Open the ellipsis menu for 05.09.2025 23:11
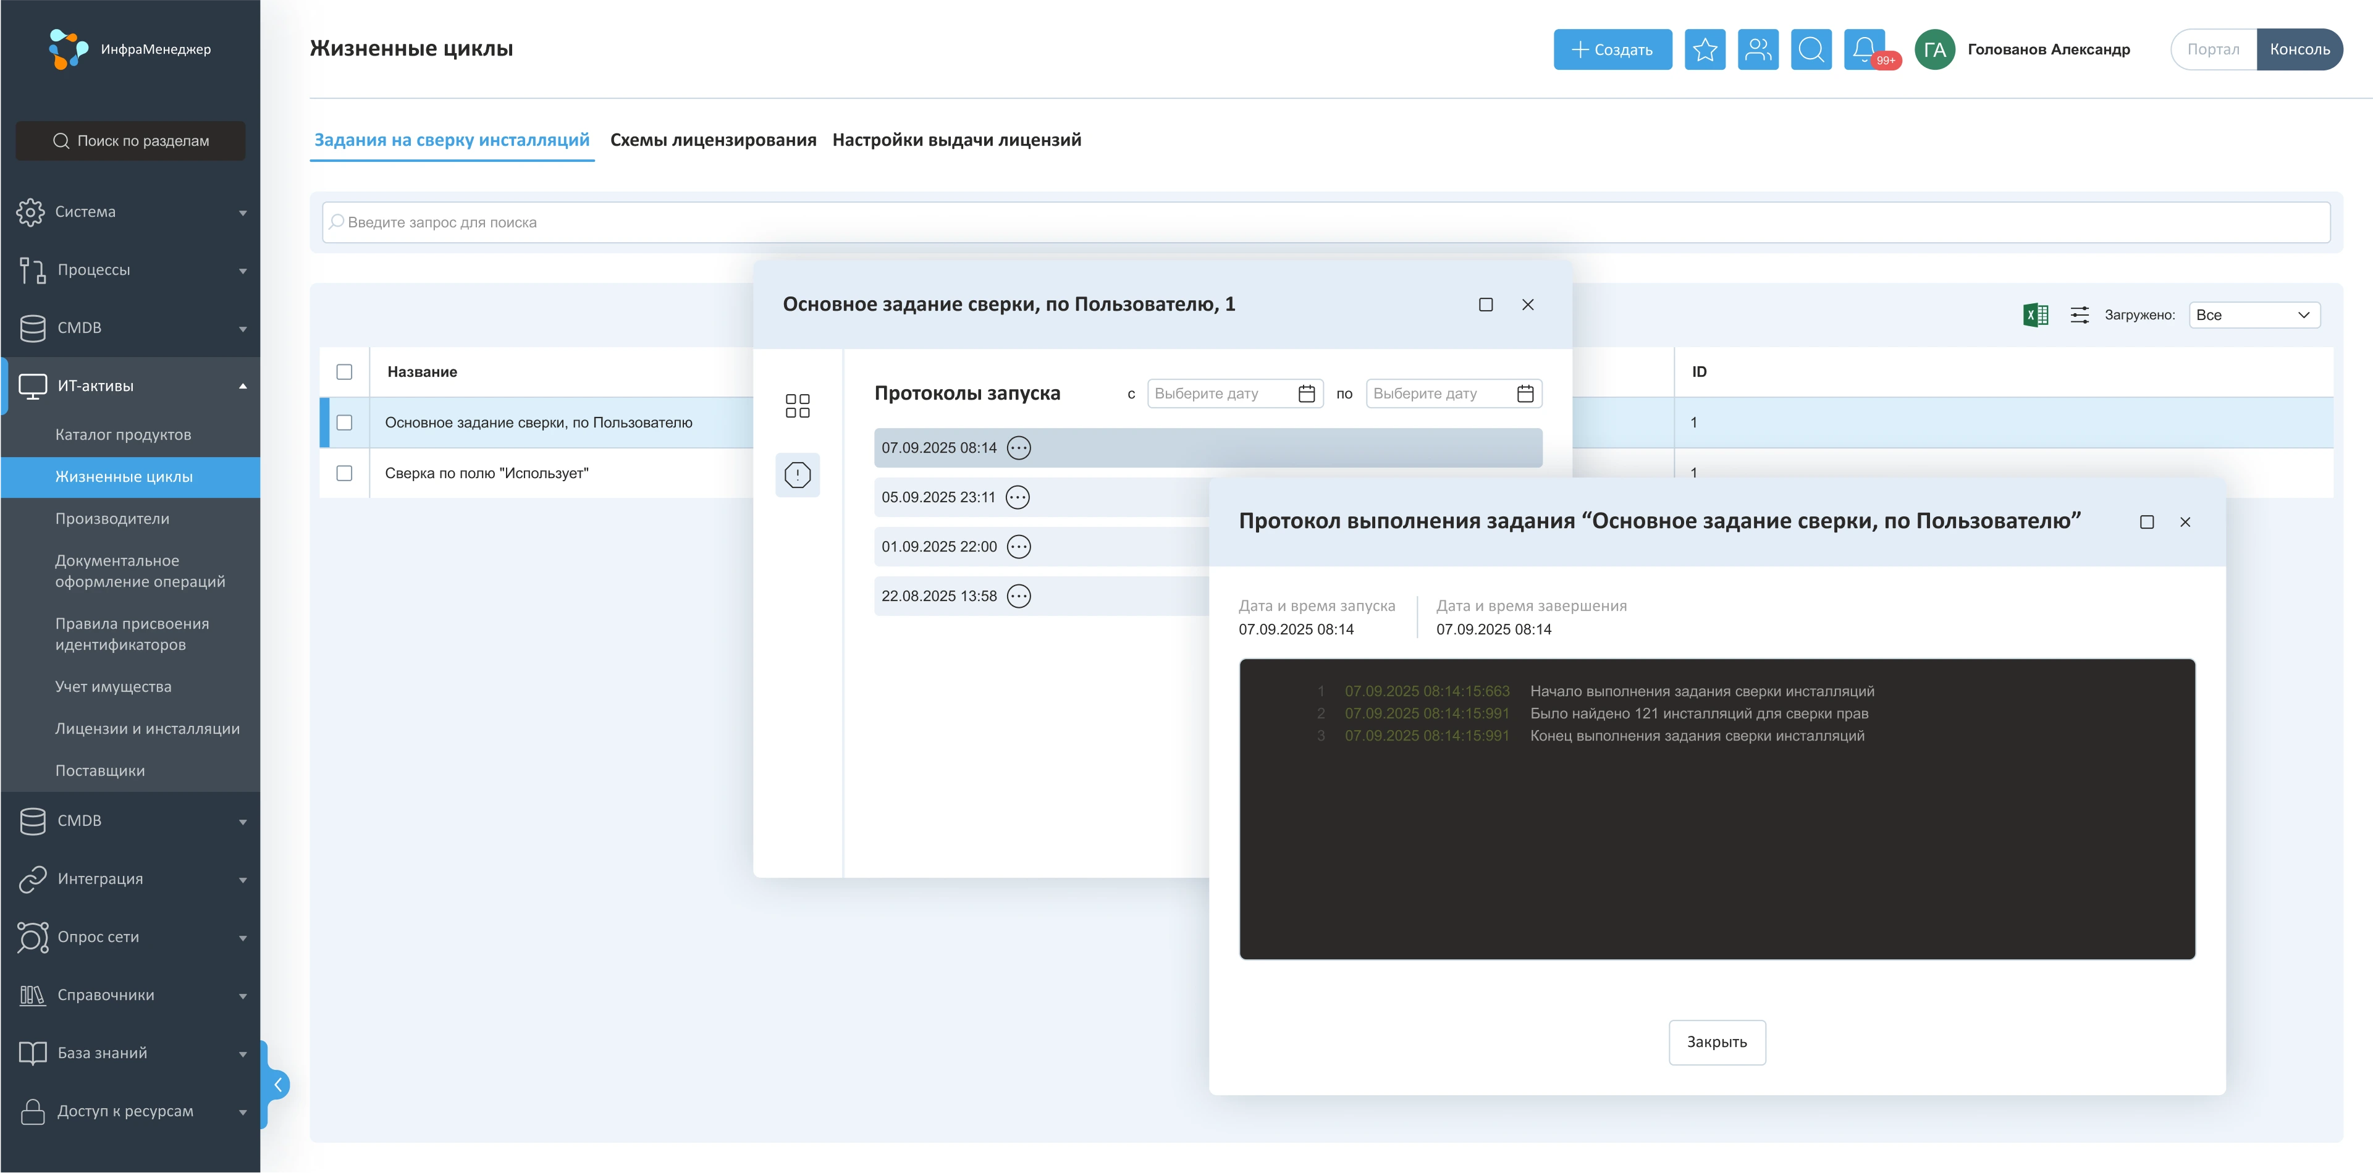The image size is (2373, 1173). pos(1017,497)
